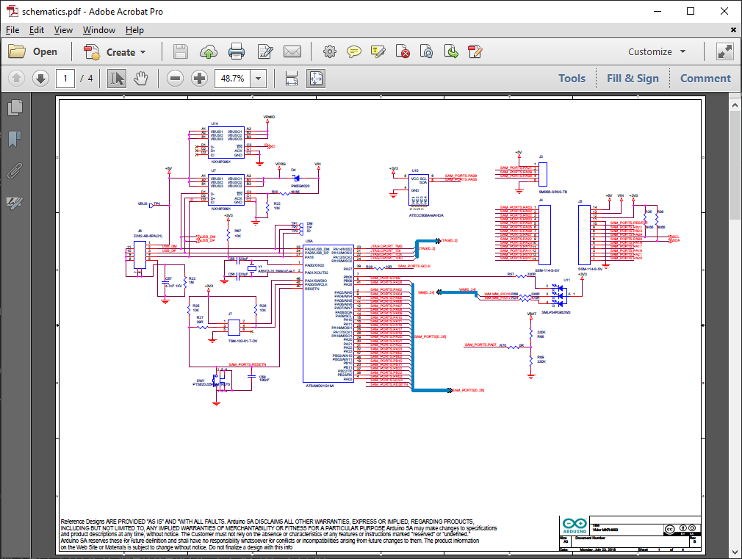
Task: Click the Extract page icon
Action: click(451, 51)
